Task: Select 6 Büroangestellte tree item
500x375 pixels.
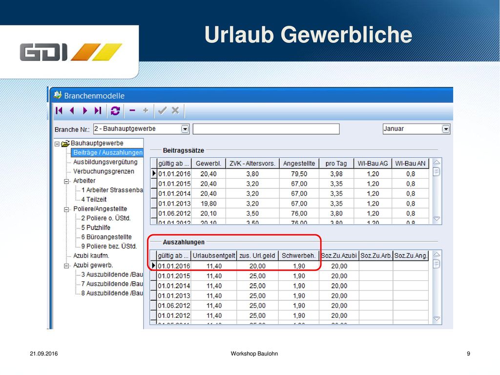Action: click(x=106, y=237)
